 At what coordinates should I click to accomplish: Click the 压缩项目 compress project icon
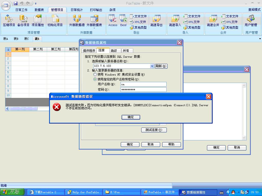pos(9,20)
